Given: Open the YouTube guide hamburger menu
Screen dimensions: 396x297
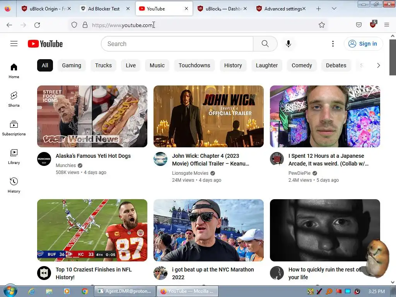Looking at the screenshot, I should click(14, 44).
